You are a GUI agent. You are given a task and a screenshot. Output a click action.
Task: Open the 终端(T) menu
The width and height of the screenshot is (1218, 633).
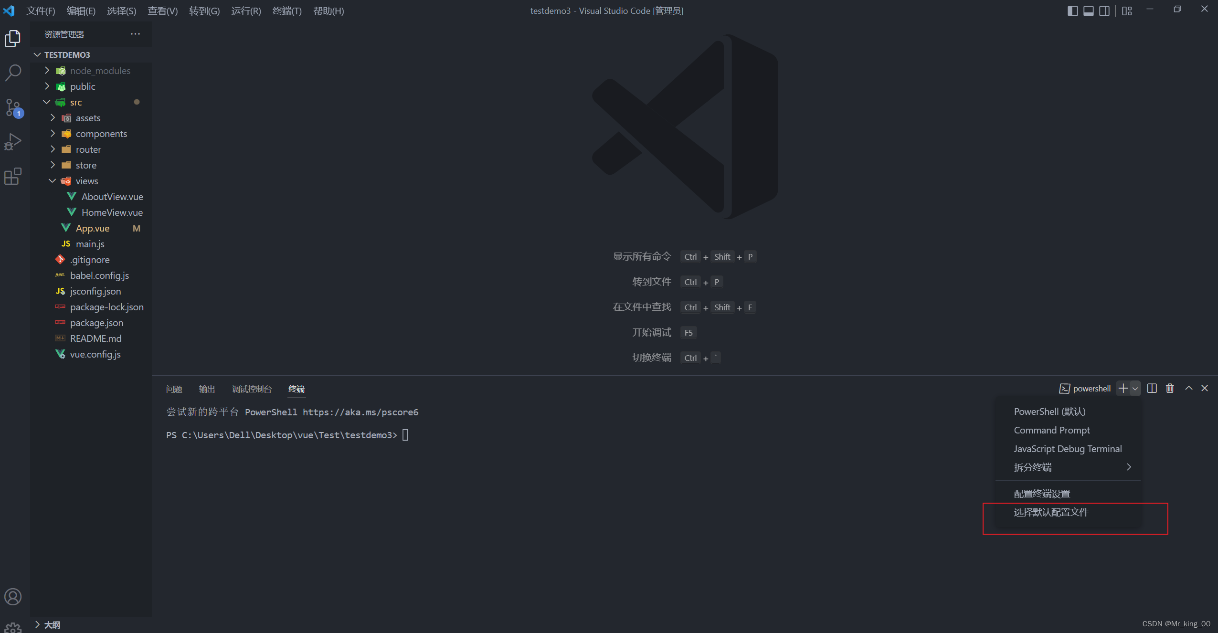pos(286,11)
